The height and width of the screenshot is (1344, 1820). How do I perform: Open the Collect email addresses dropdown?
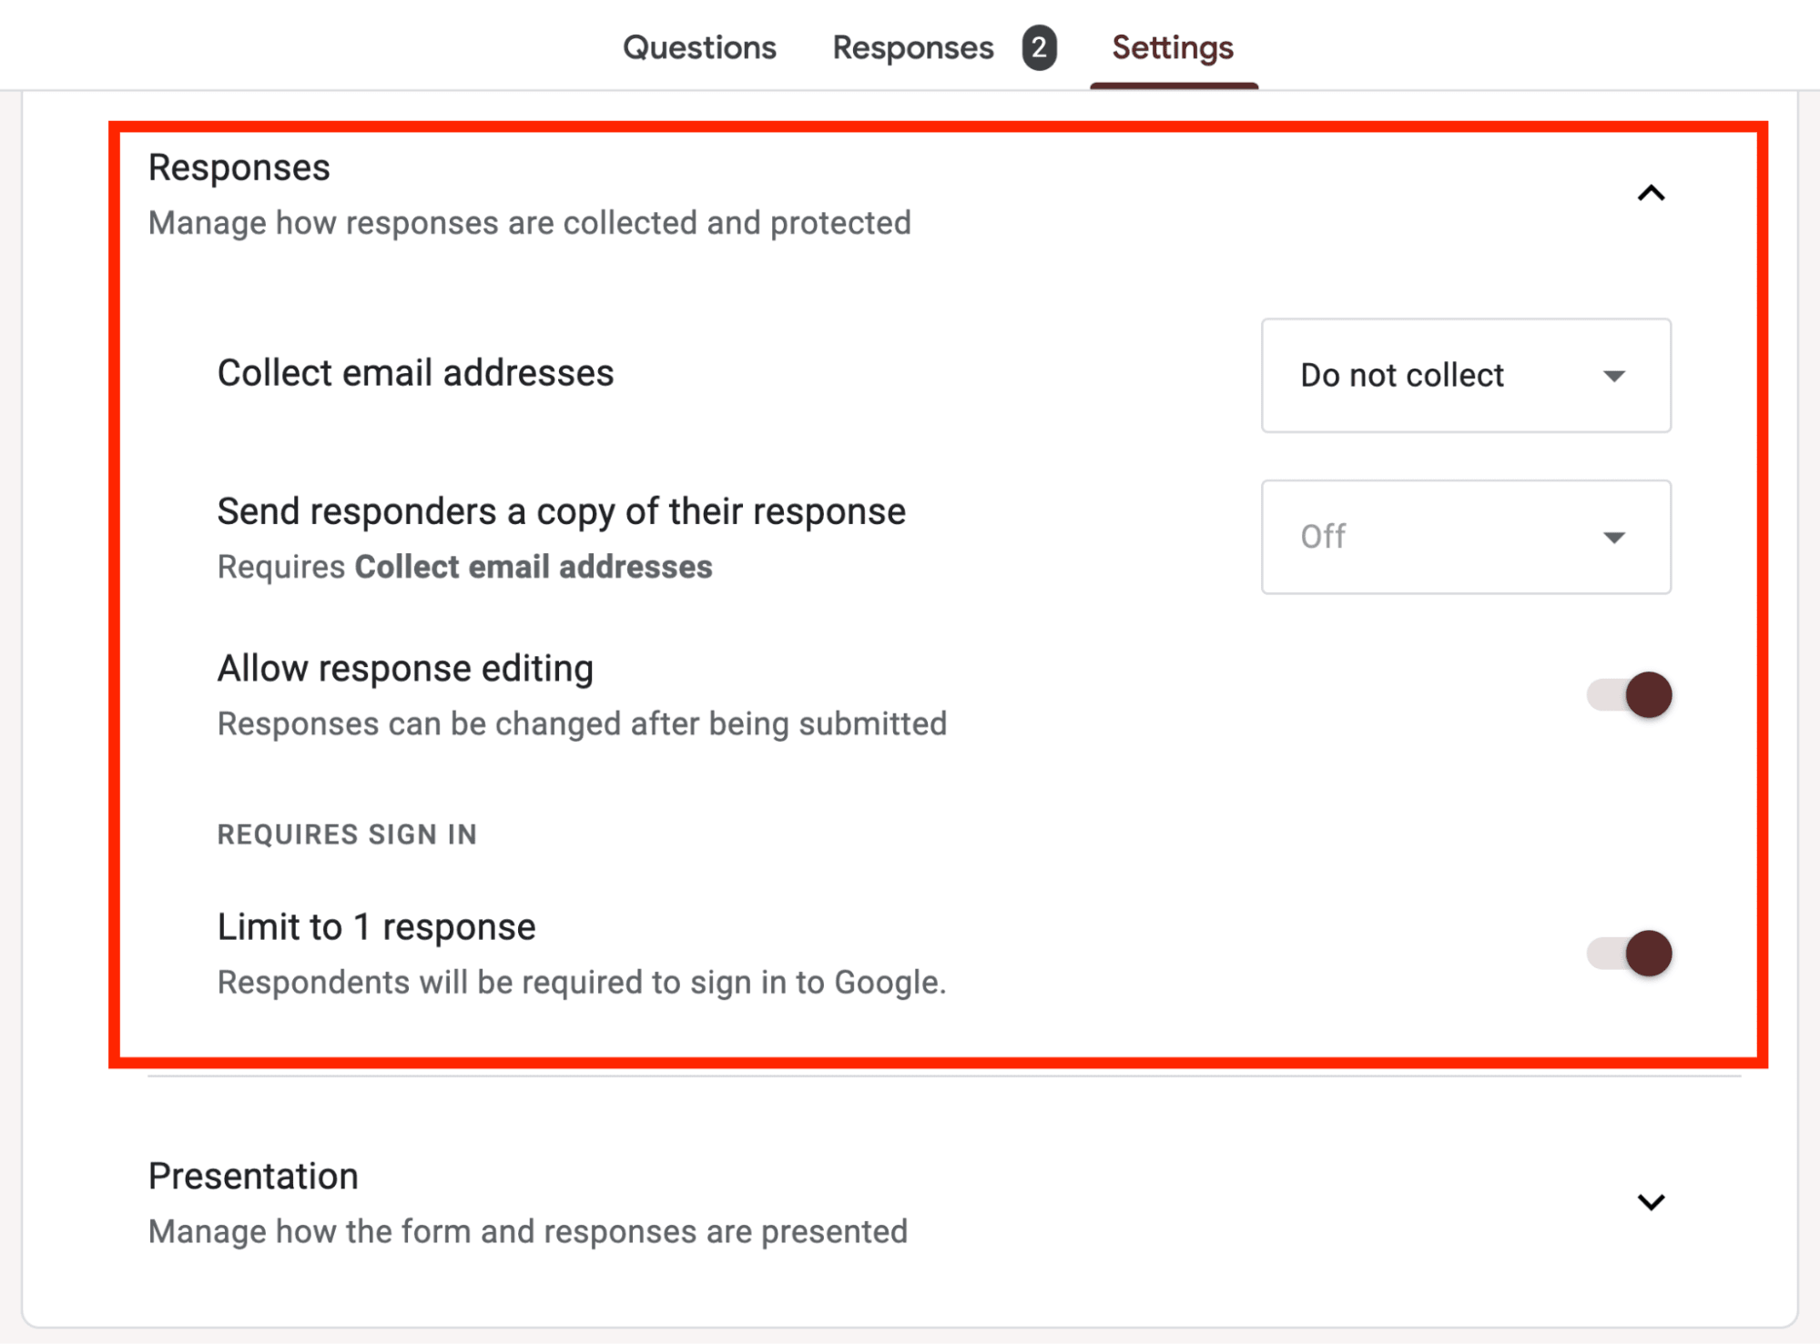click(x=1465, y=376)
